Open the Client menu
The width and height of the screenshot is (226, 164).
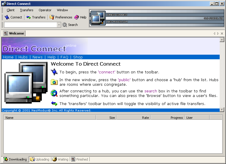click(x=10, y=10)
